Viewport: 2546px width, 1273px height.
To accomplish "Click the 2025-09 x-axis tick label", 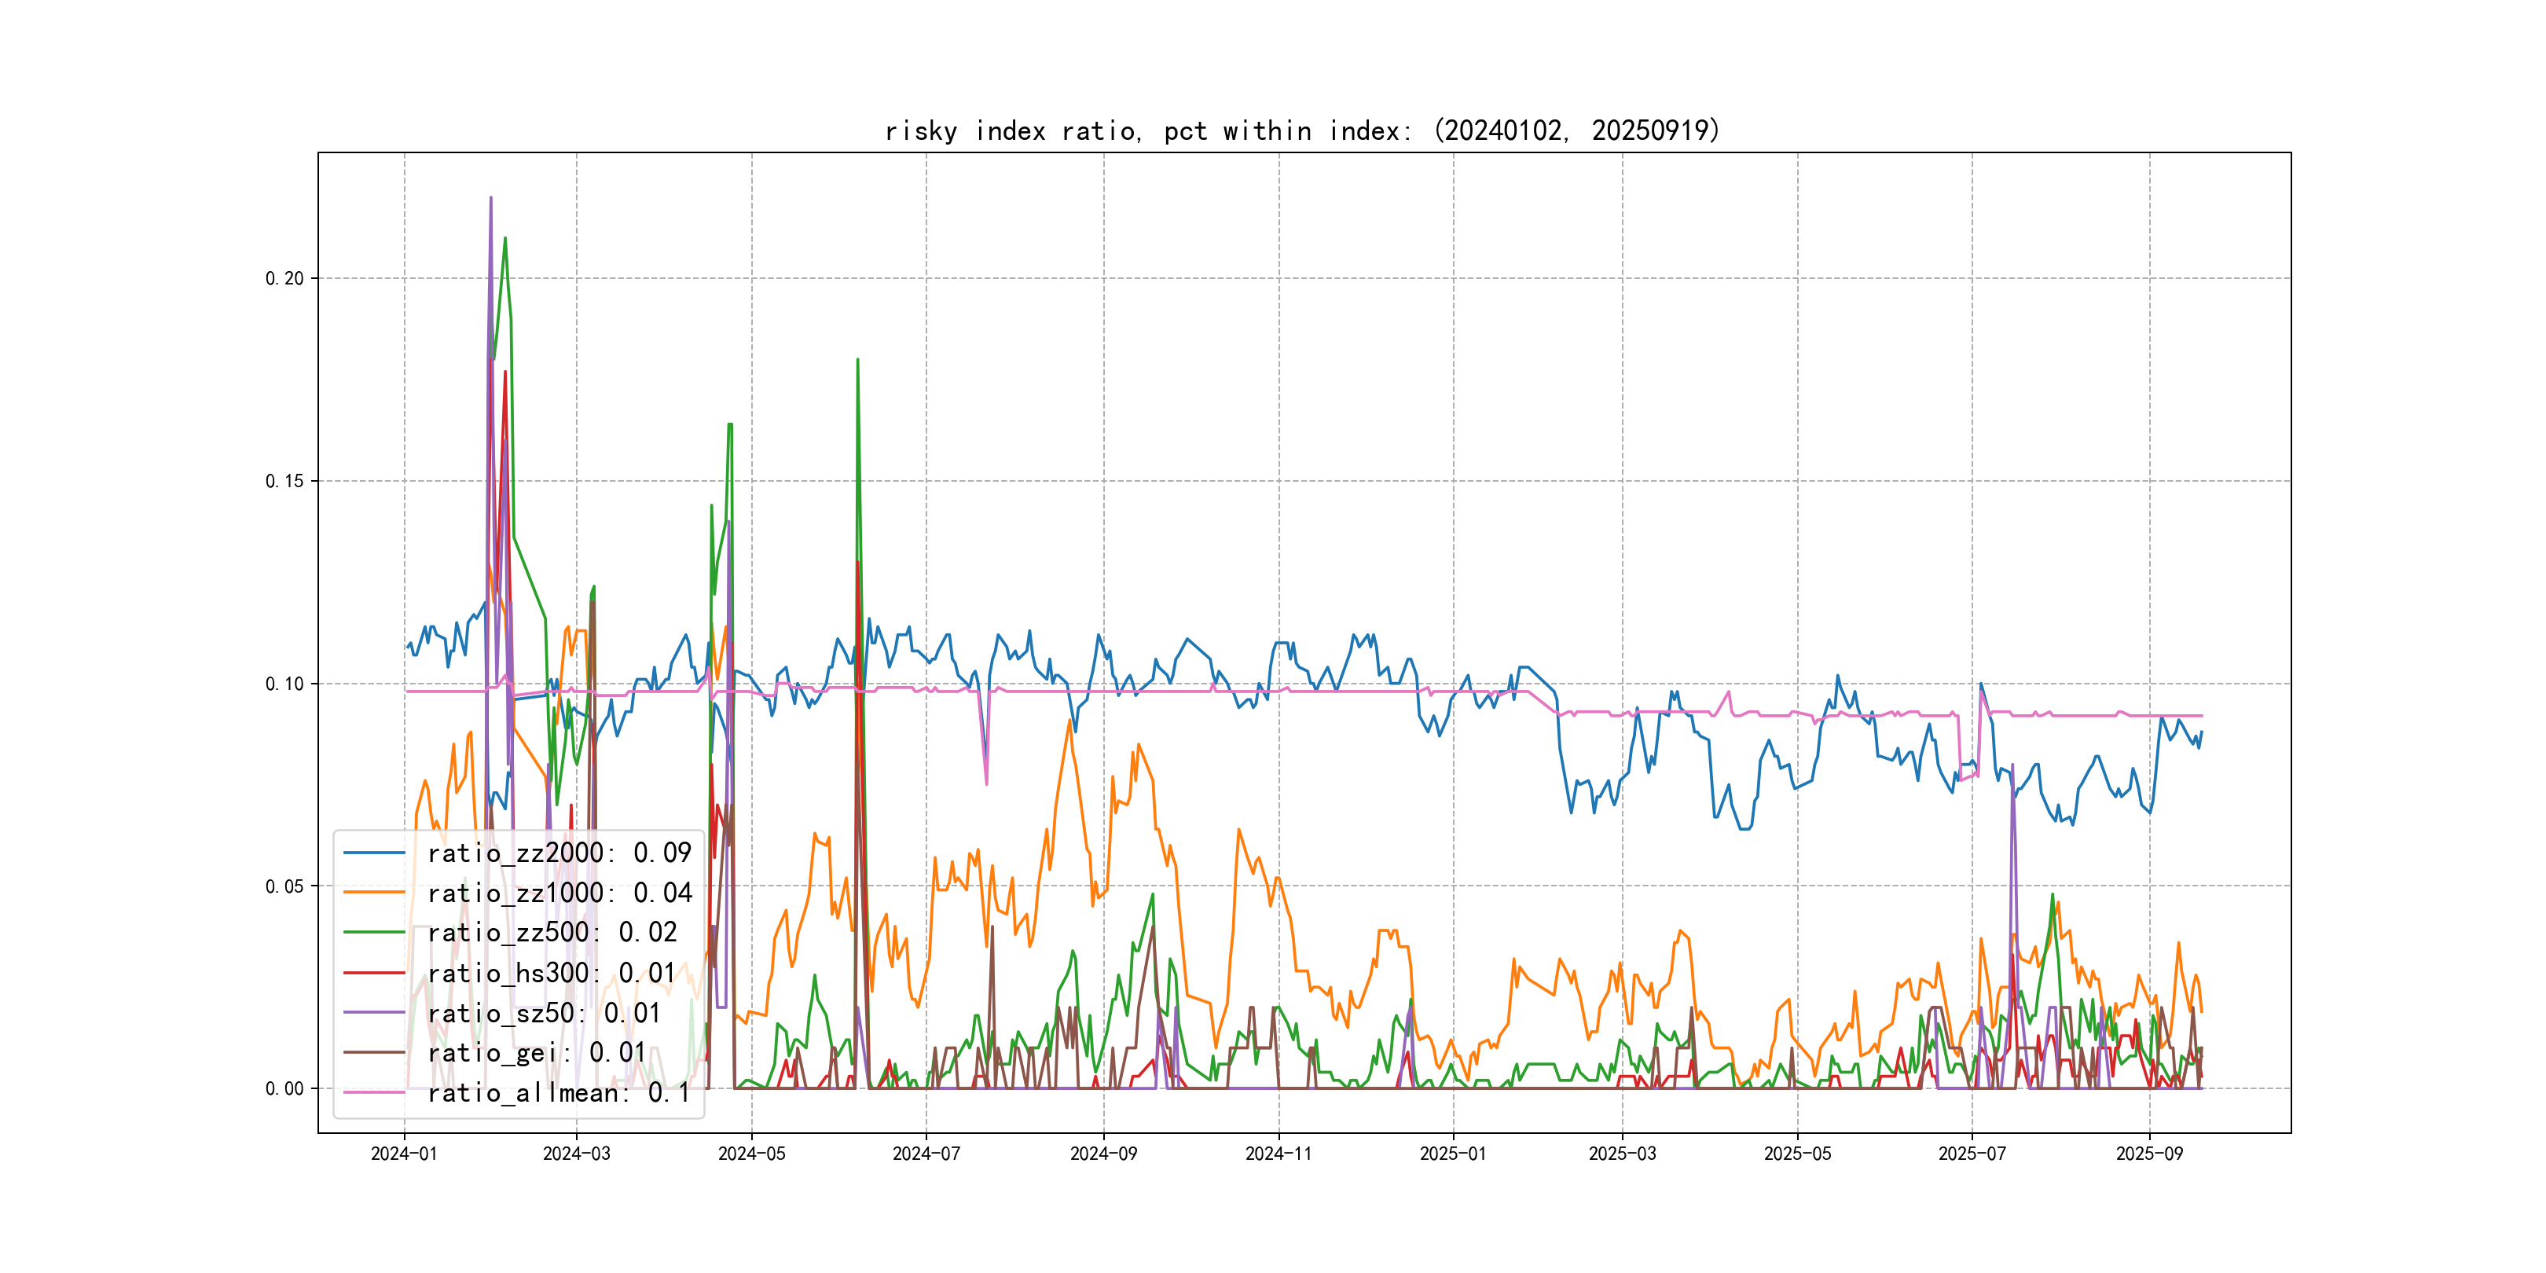I will 2148,1154.
